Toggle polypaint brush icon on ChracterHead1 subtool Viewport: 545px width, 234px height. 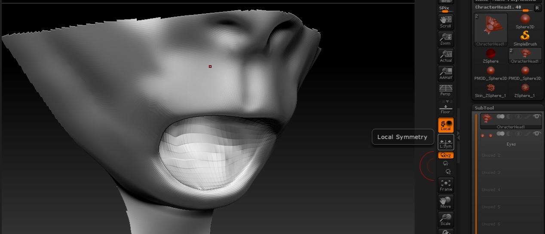[527, 116]
